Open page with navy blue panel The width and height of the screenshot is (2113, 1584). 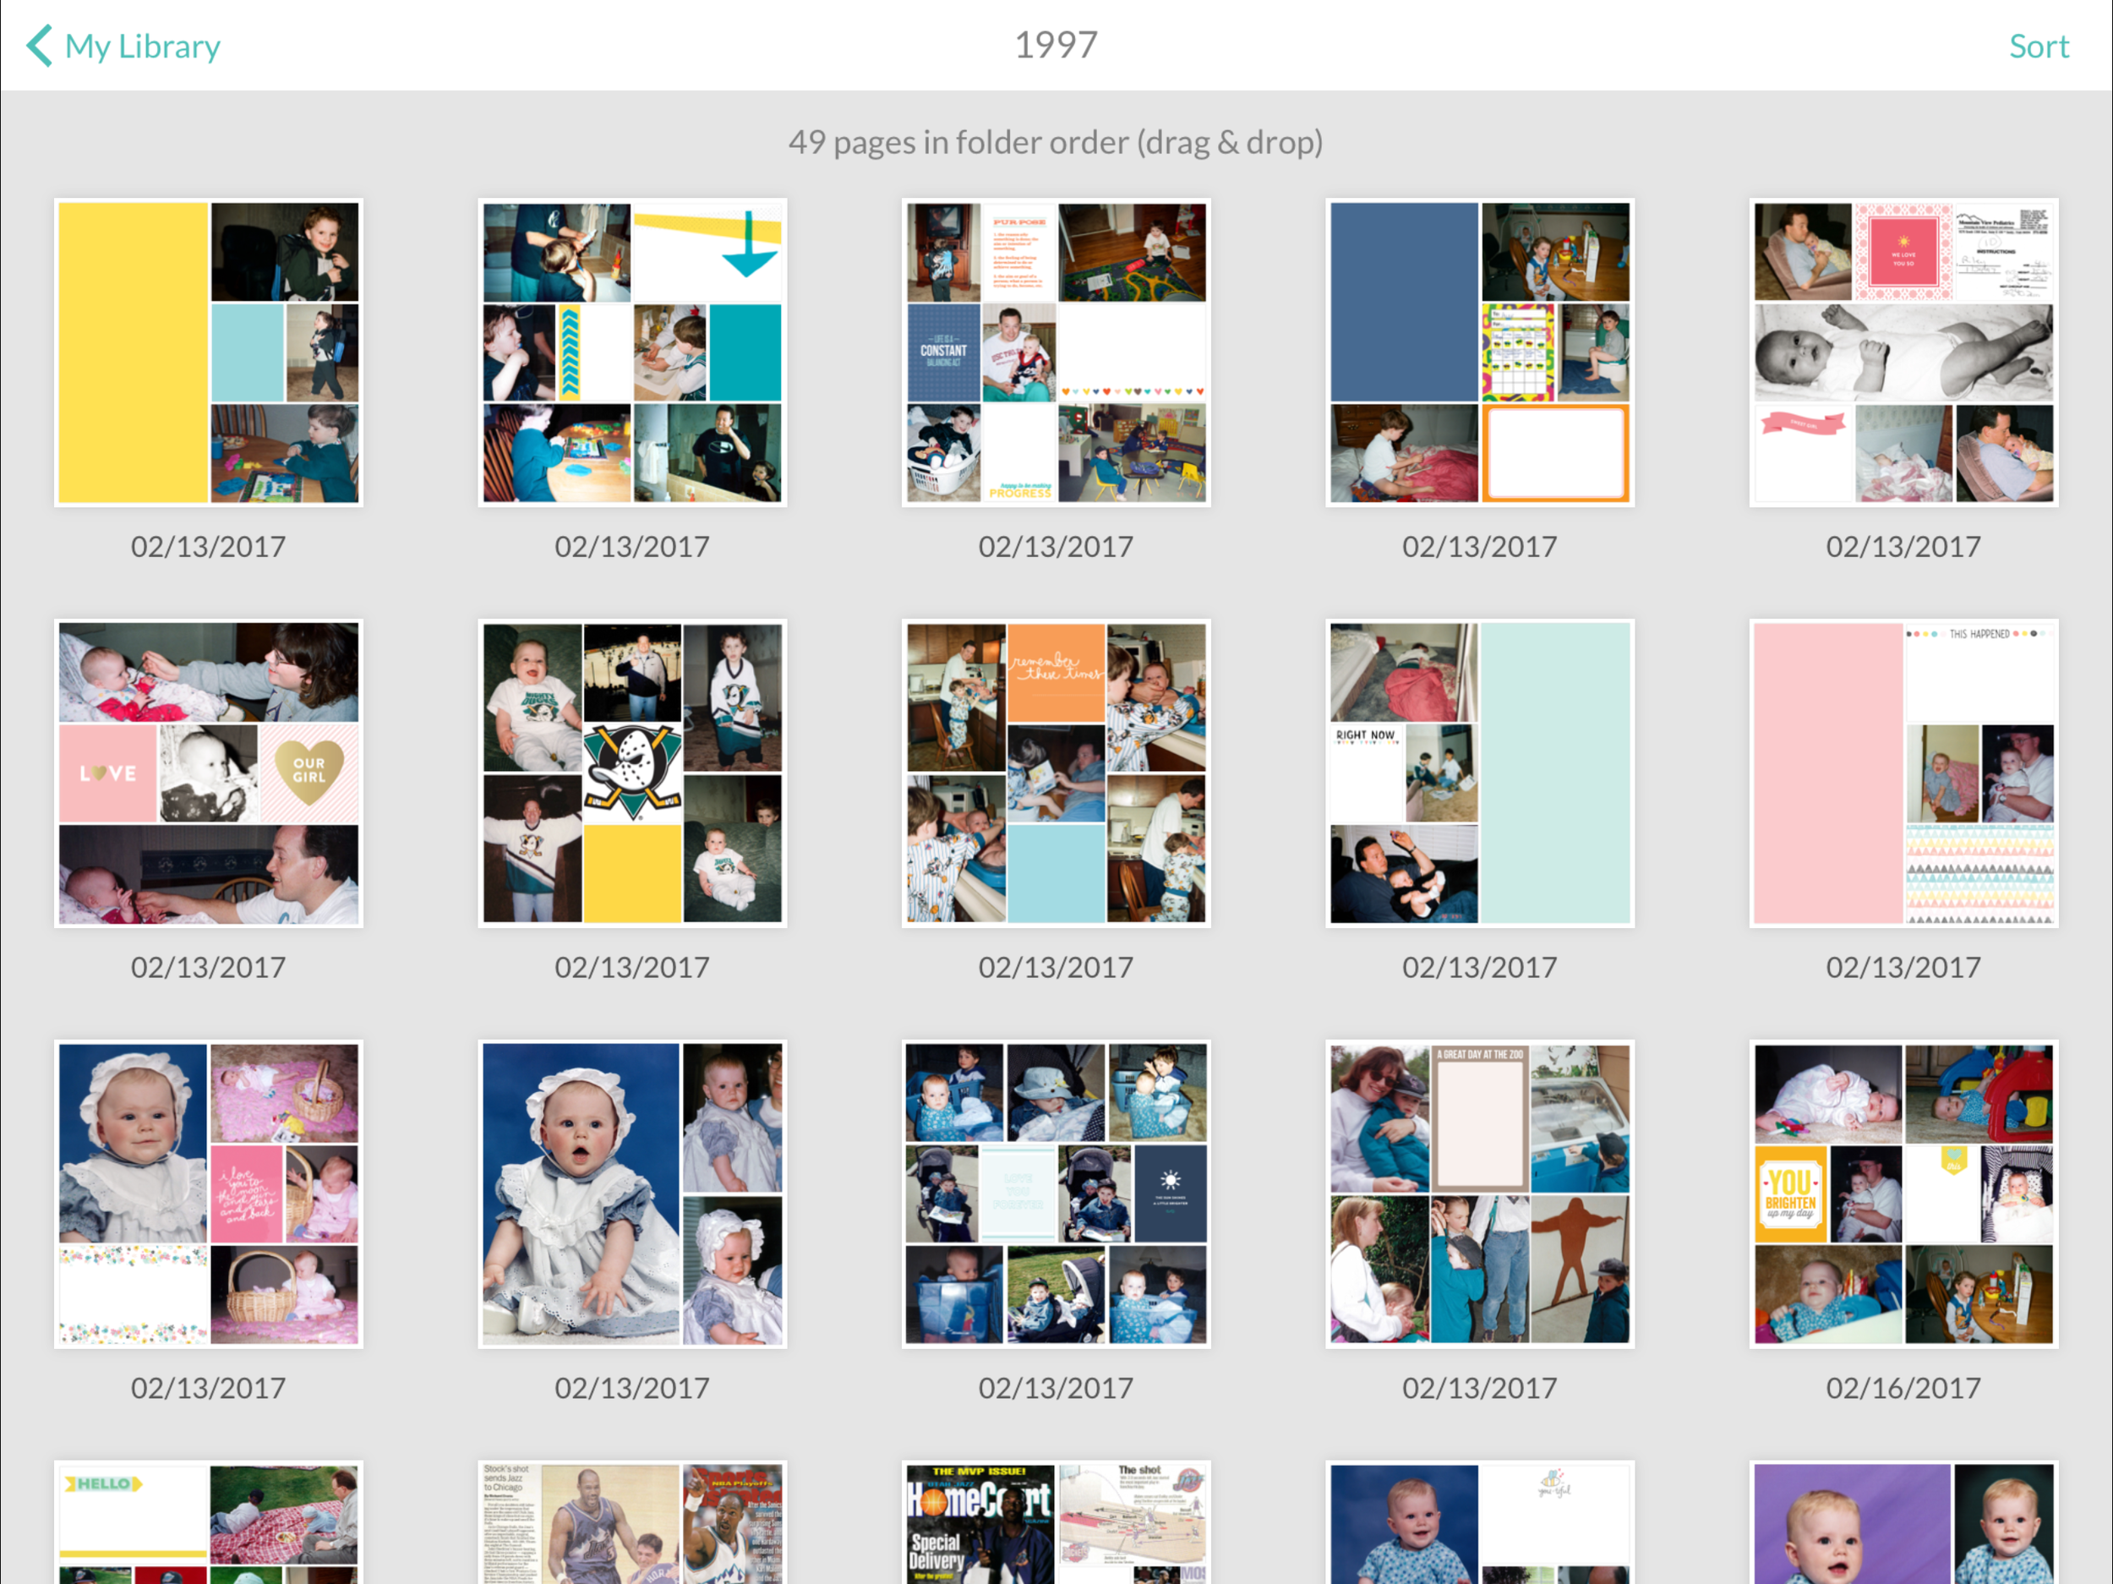pos(1480,352)
